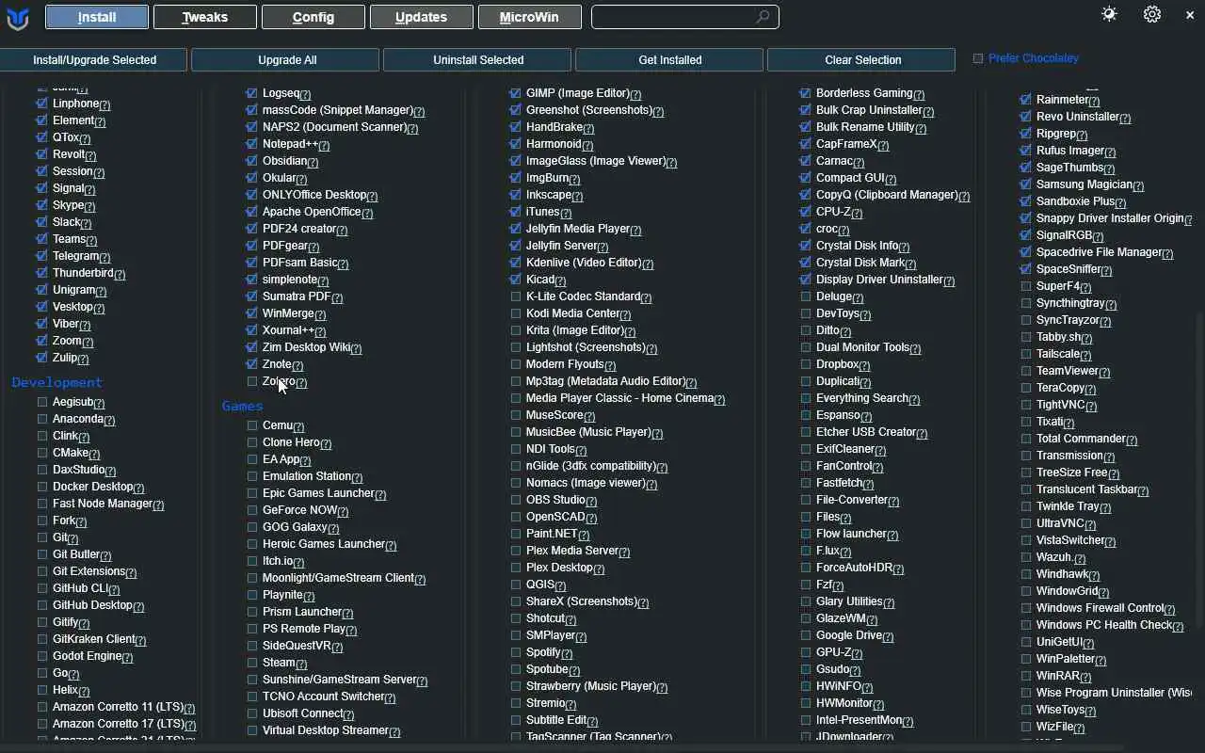Open the help link (?) next to Rainmeter
Screen dimensions: 1205x753
(x=1094, y=101)
